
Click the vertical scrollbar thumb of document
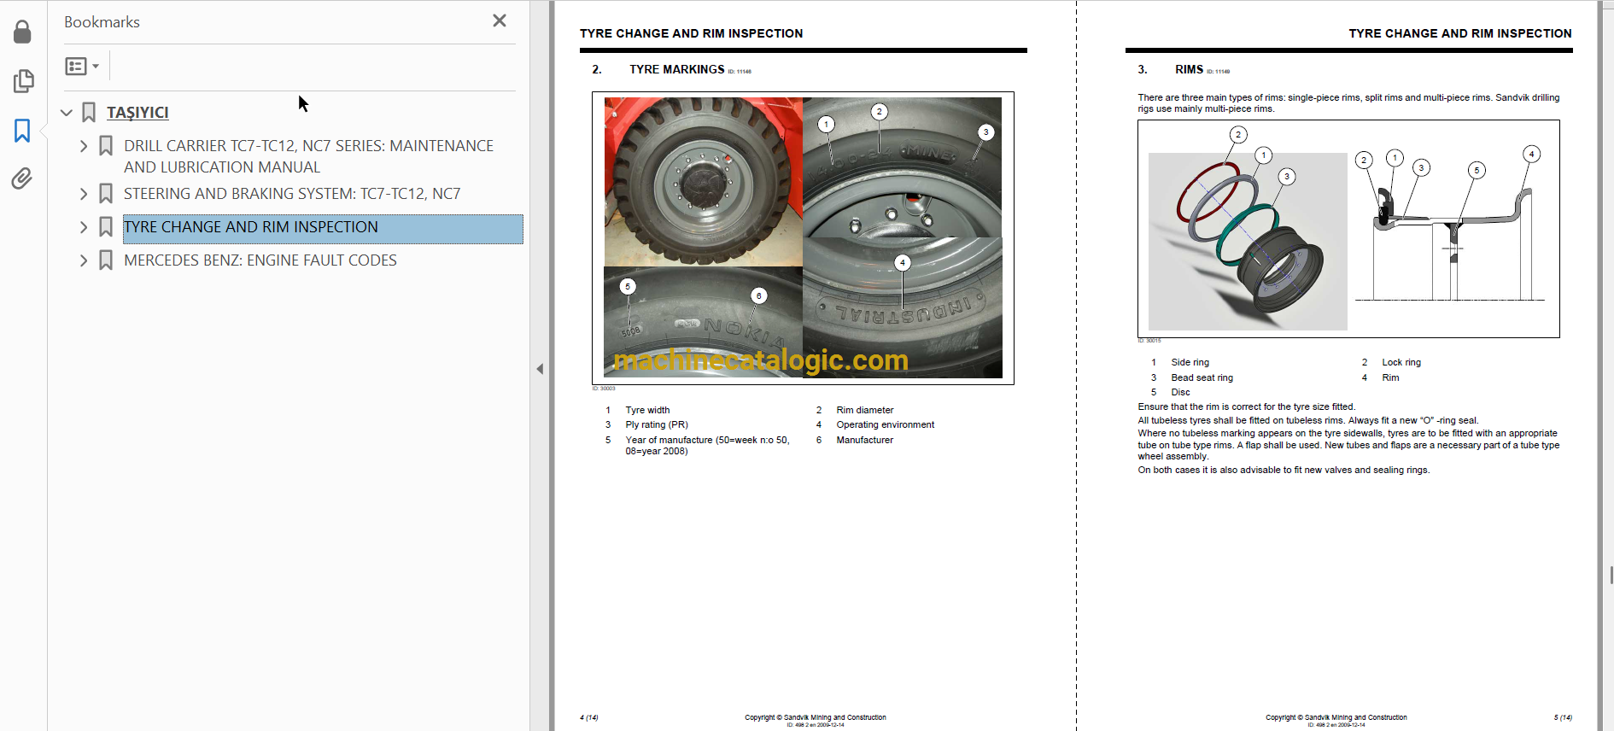[x=1611, y=575]
